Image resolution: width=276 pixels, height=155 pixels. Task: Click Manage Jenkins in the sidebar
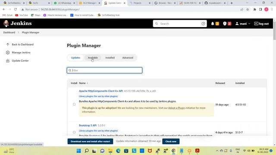(x=21, y=53)
